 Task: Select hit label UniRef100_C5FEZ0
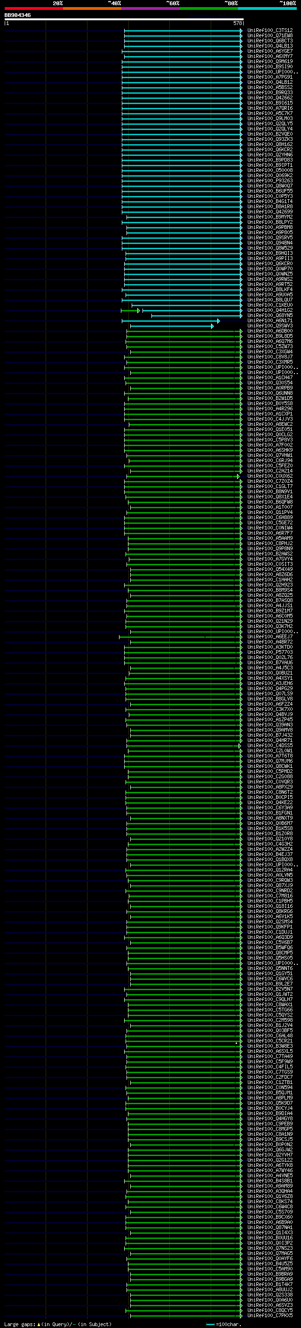tap(269, 465)
